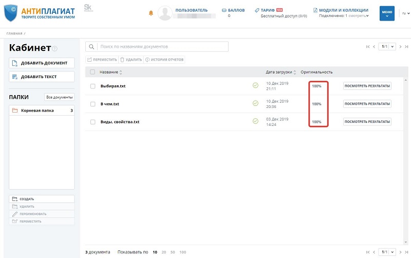
Task: Click УДАЛИТЬ in document toolbar
Action: point(131,60)
